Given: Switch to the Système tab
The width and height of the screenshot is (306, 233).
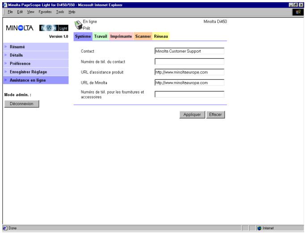Looking at the screenshot, I should pyautogui.click(x=83, y=37).
